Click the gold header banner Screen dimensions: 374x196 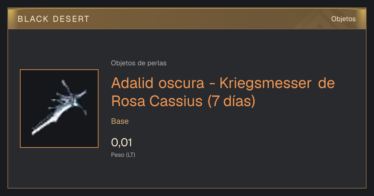tap(187, 19)
